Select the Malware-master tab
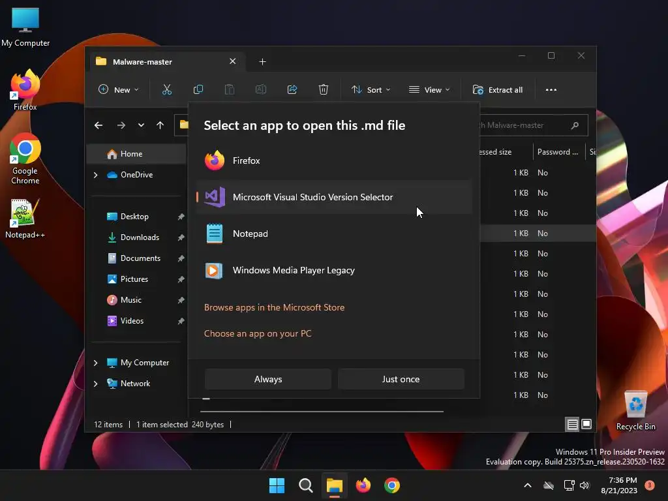This screenshot has width=668, height=501. tap(167, 62)
